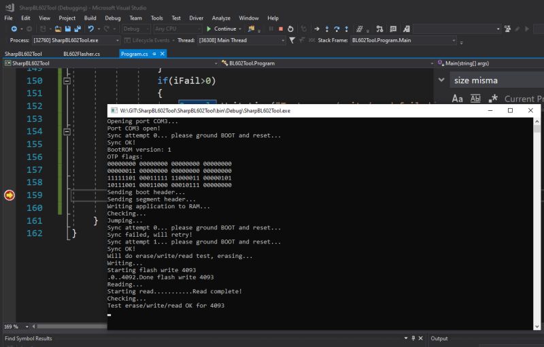Click the Current Project scope text in find panel

524,99
